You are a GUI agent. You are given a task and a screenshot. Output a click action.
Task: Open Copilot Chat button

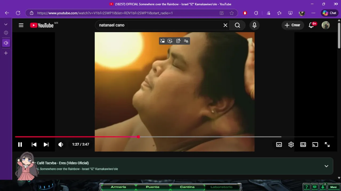click(329, 13)
